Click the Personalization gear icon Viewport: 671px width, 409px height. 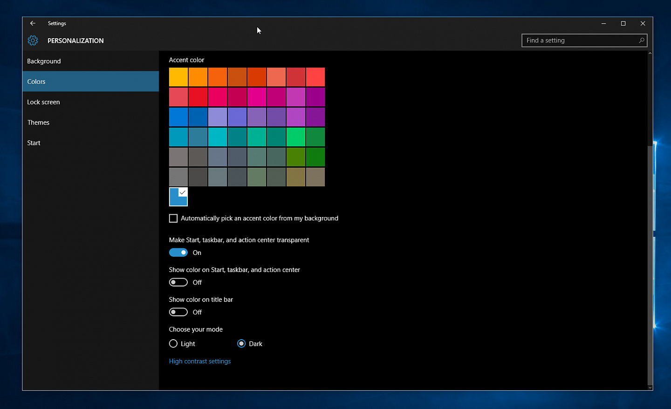tap(33, 41)
